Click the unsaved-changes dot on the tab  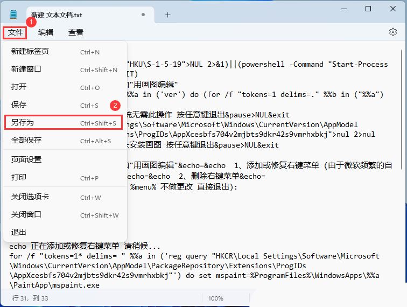coord(143,15)
